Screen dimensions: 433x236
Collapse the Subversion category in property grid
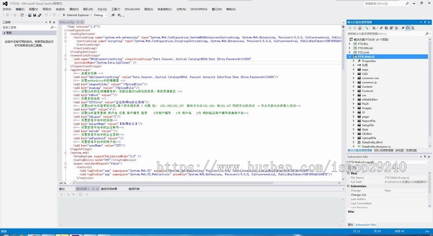349,186
